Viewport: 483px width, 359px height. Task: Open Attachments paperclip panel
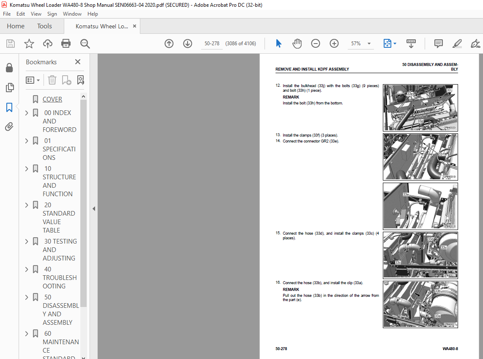pos(9,127)
